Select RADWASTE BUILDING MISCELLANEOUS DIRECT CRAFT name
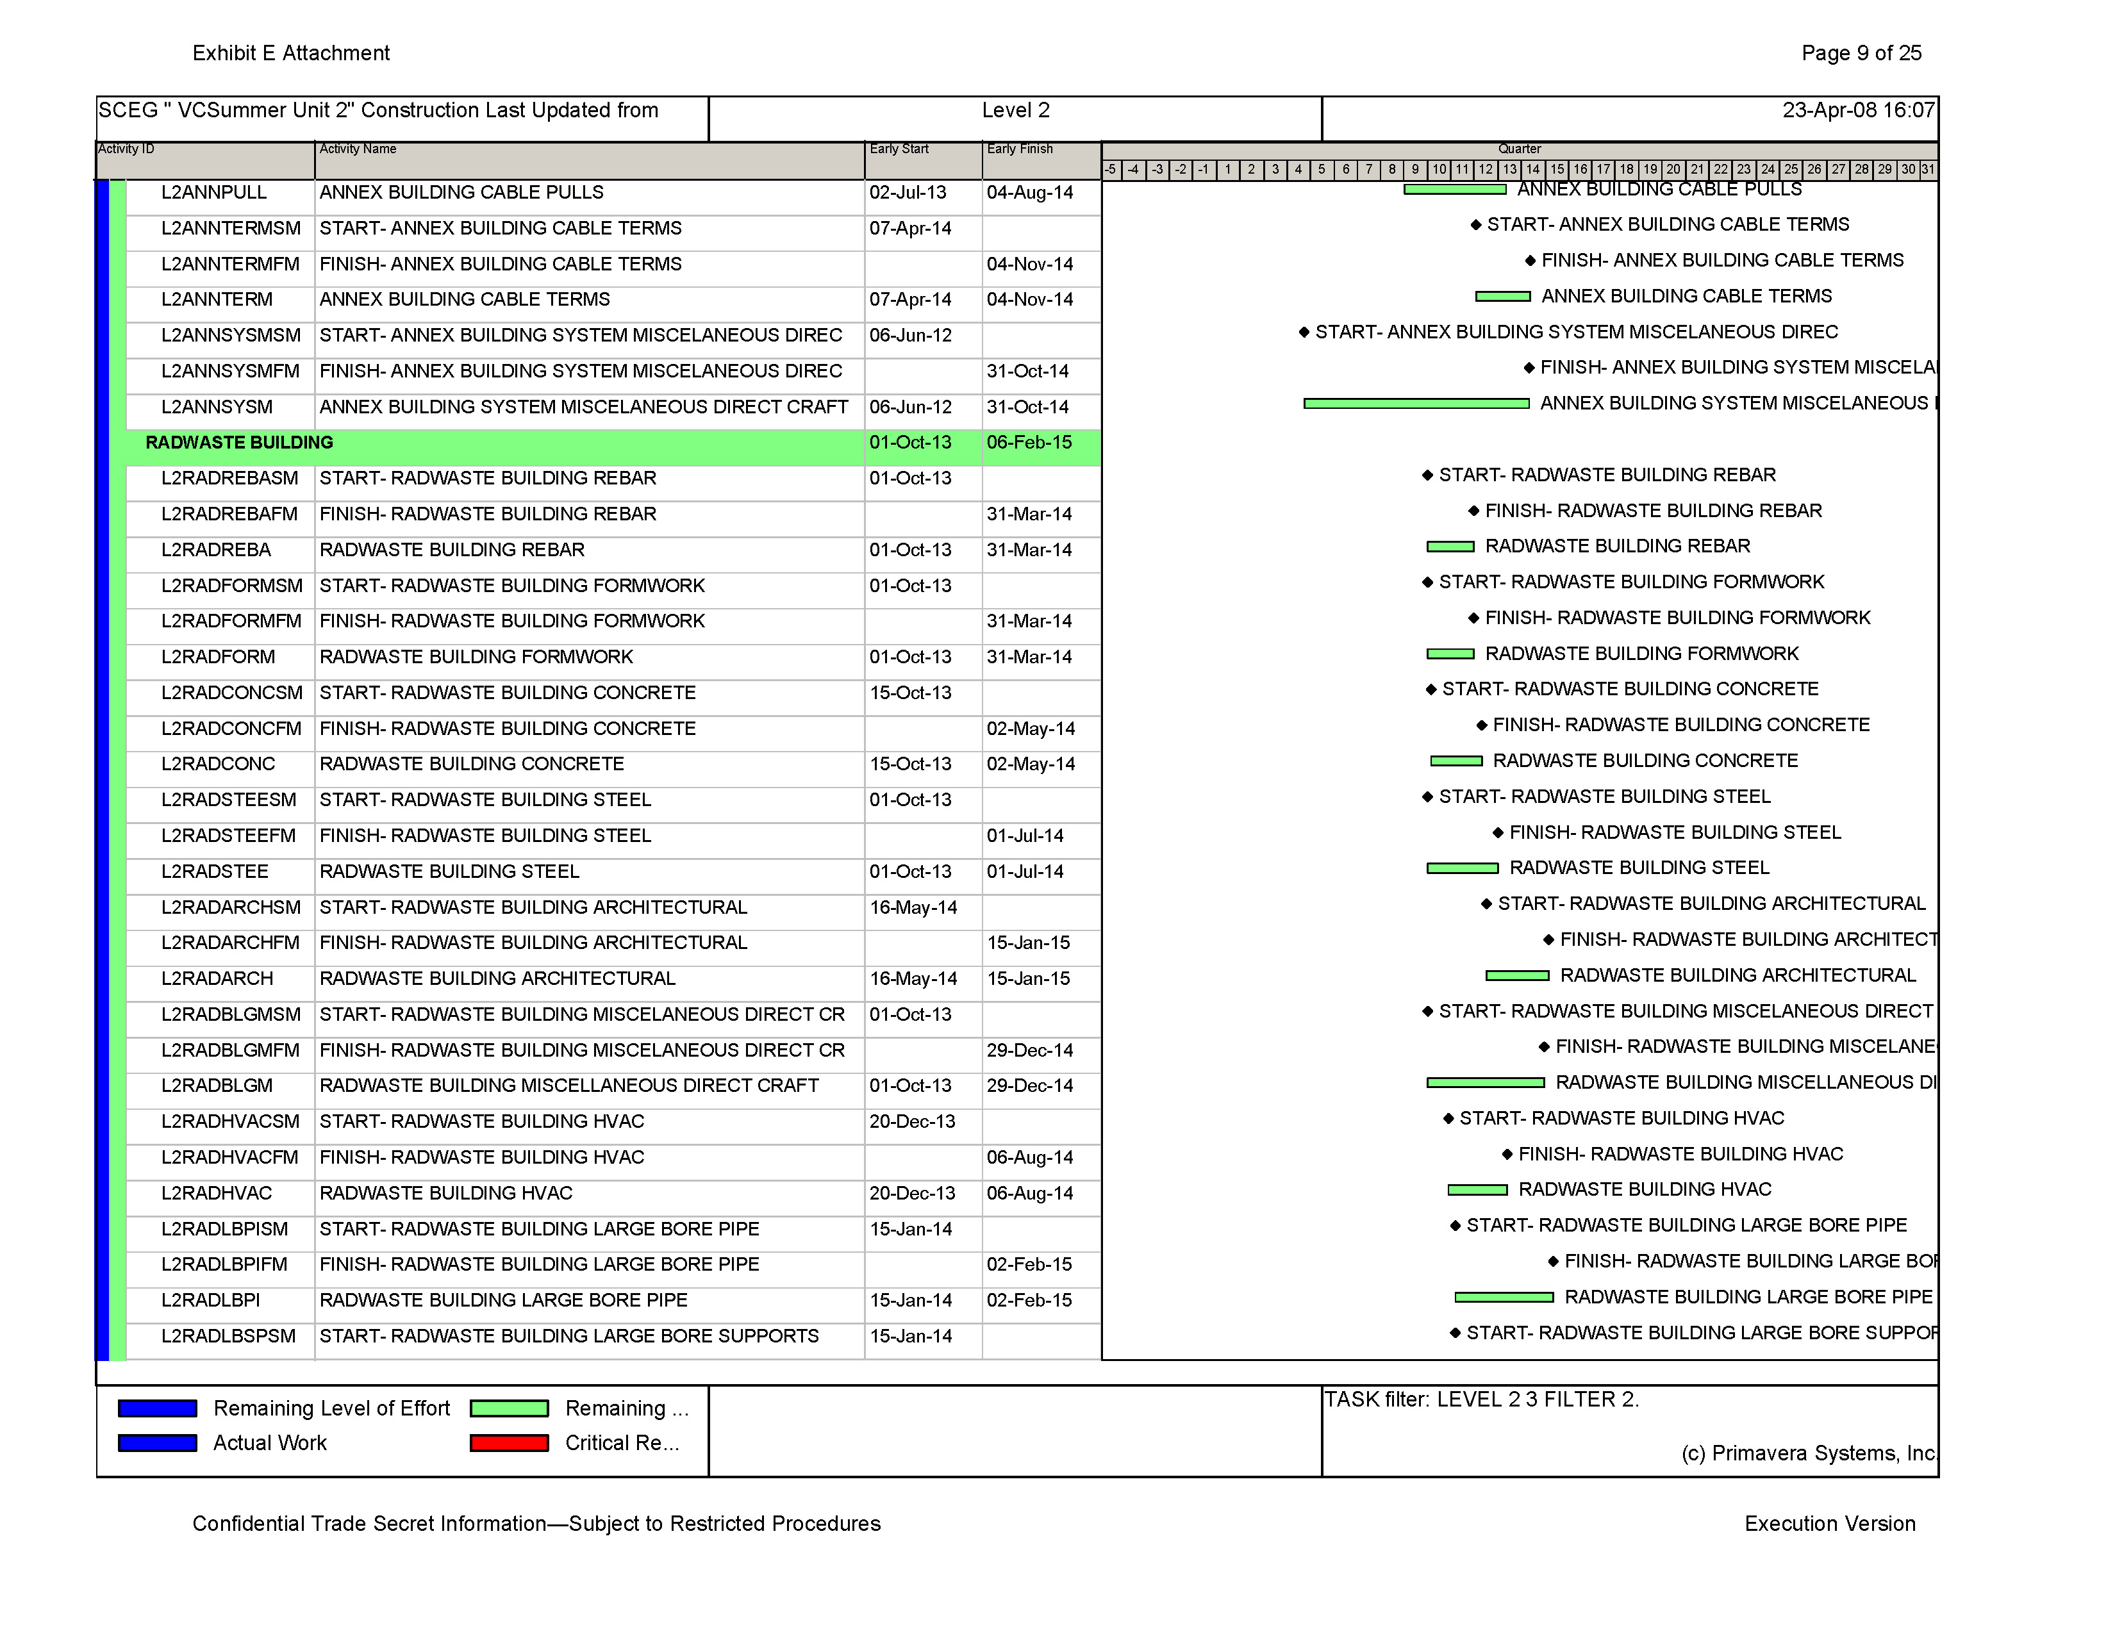The image size is (2115, 1634). [x=569, y=1086]
